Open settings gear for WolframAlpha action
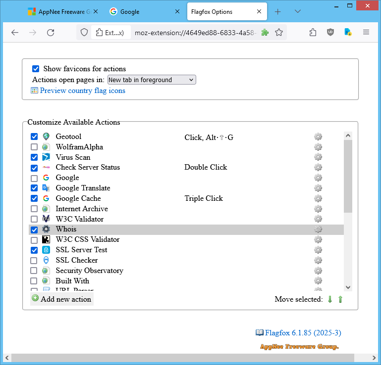The height and width of the screenshot is (365, 381). (318, 147)
